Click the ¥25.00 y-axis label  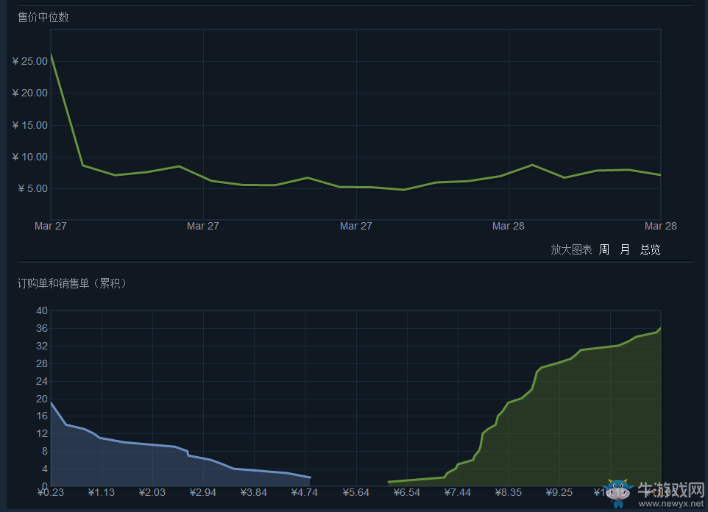(29, 61)
